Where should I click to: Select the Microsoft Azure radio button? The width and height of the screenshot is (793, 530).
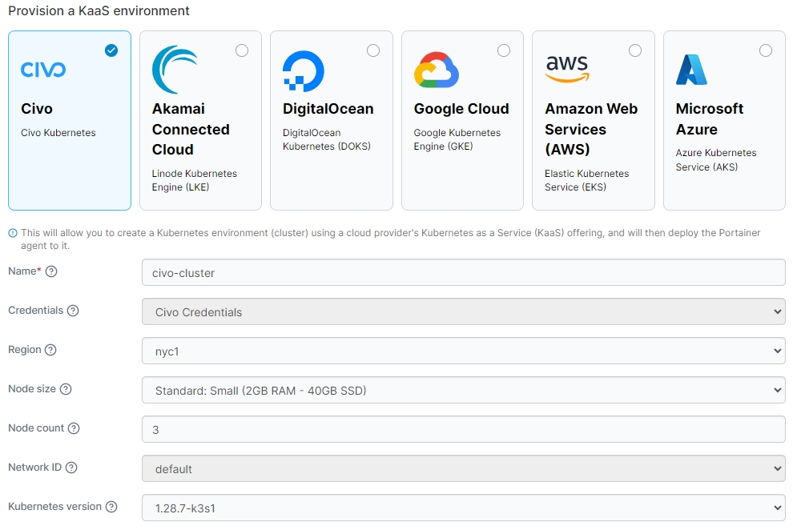point(766,50)
